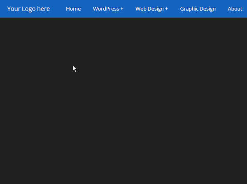This screenshot has width=247, height=184.
Task: Click the 'Your Logo here' site logo
Action: [x=28, y=9]
